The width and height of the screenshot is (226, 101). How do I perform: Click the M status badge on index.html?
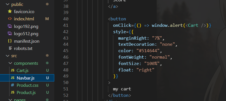point(47,19)
